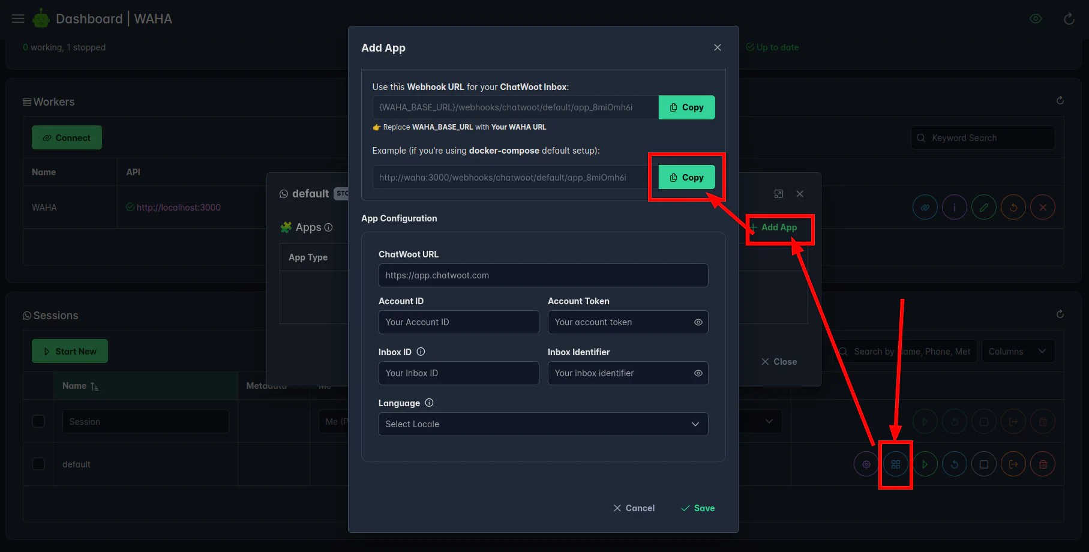1089x552 pixels.
Task: Click the eye icon in top header
Action: pyautogui.click(x=1036, y=19)
